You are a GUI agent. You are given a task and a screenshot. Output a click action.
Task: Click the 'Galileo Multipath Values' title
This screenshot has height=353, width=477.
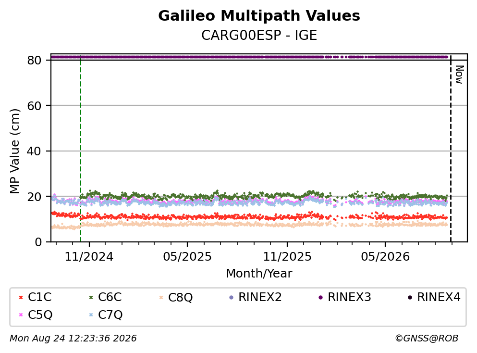coord(259,16)
